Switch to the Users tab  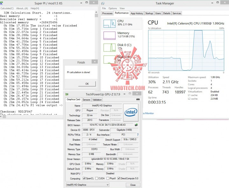coord(158,13)
